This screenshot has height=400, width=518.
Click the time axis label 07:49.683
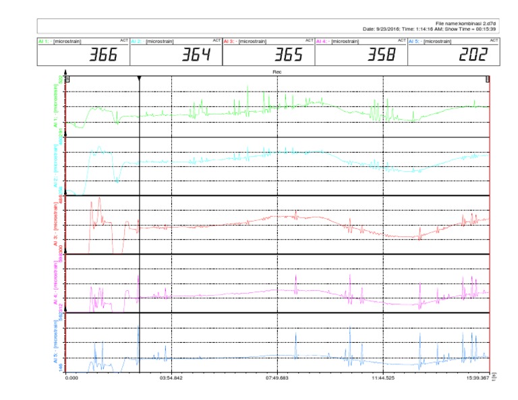coord(277,378)
